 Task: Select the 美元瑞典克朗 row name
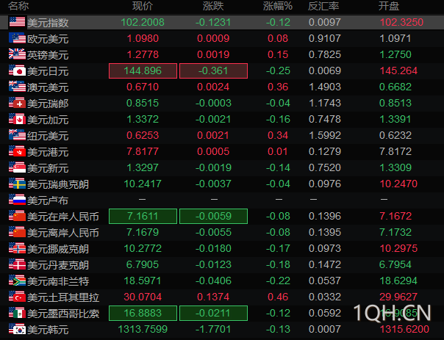coord(58,184)
